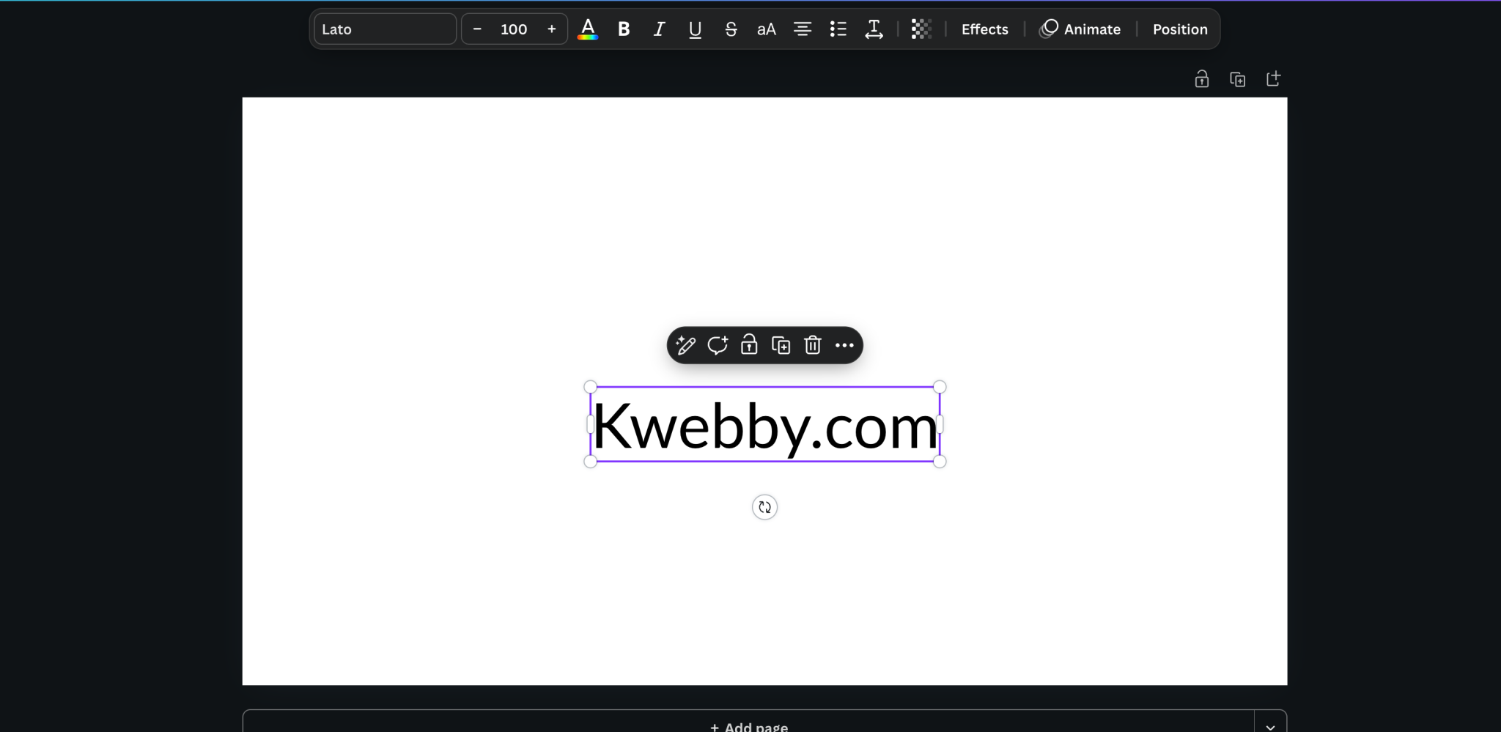1501x732 pixels.
Task: Select the magic edit wand tool
Action: pos(686,345)
